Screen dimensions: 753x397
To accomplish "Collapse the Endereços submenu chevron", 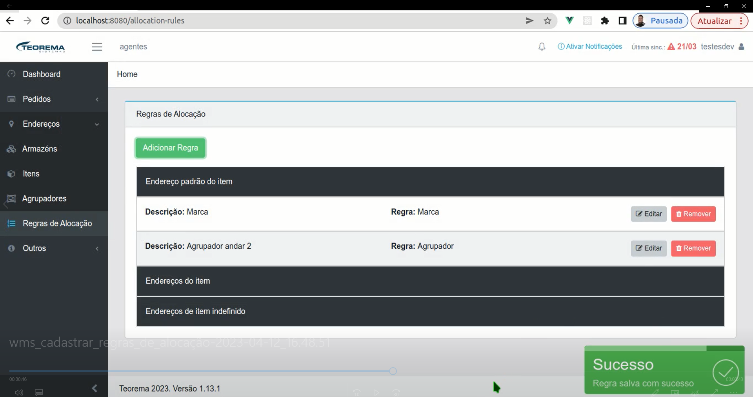I will coord(97,124).
